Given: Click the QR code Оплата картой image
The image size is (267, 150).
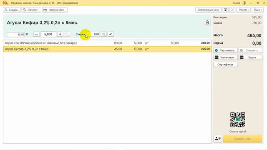Looking at the screenshot, I should point(238,120).
